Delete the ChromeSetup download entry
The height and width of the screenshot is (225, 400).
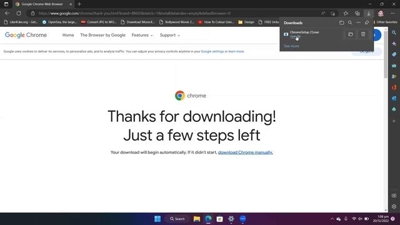coord(363,34)
